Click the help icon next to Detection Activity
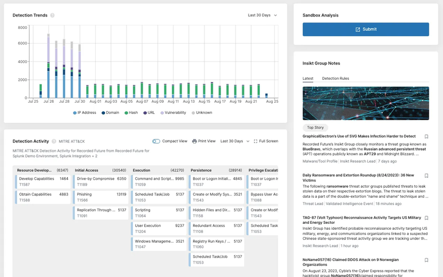Viewport: 443px width, 277px height. click(x=54, y=141)
